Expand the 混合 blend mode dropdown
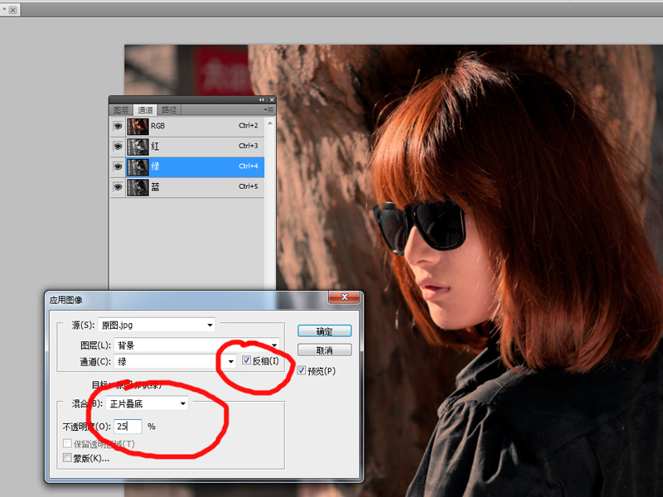This screenshot has width=663, height=497. coord(148,403)
